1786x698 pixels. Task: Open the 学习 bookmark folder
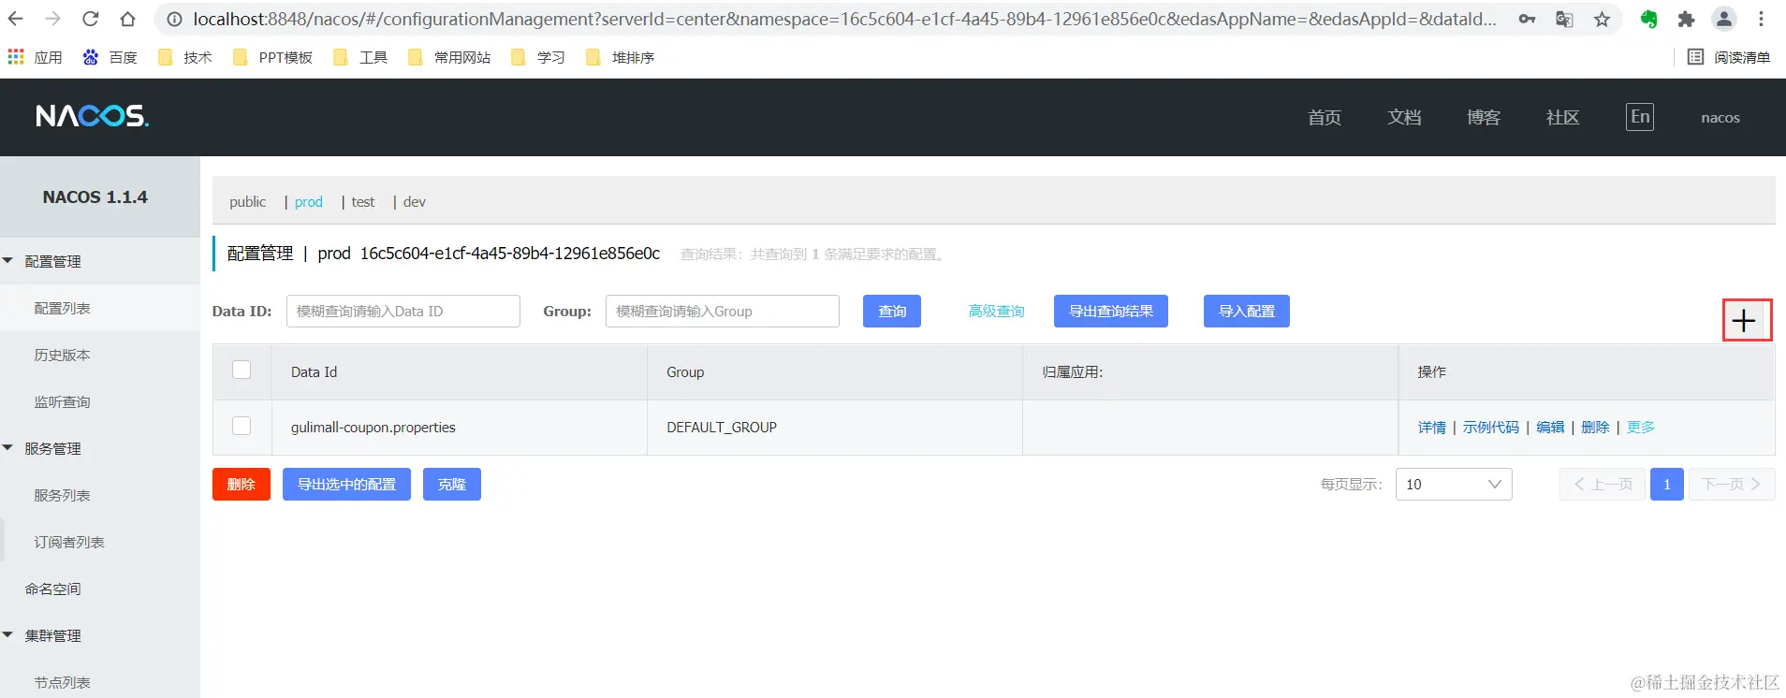point(538,57)
